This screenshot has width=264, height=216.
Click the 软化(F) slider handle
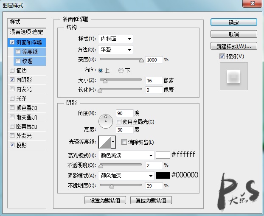[x=100, y=90]
